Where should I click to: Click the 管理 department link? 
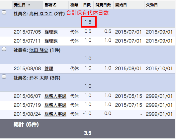[49, 69]
